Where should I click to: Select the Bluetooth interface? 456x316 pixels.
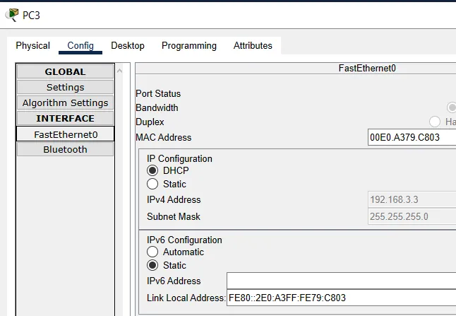click(x=65, y=150)
